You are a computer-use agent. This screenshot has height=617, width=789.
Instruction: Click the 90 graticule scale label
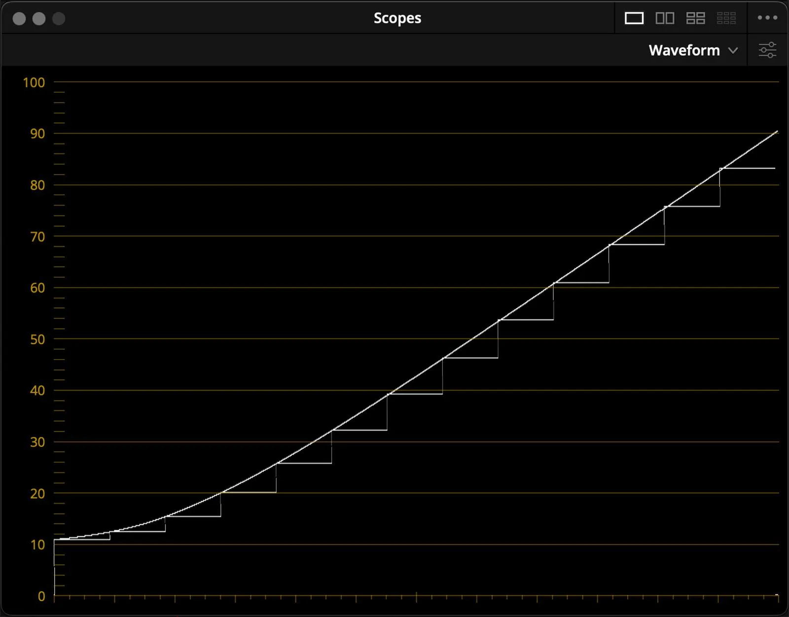click(x=37, y=134)
